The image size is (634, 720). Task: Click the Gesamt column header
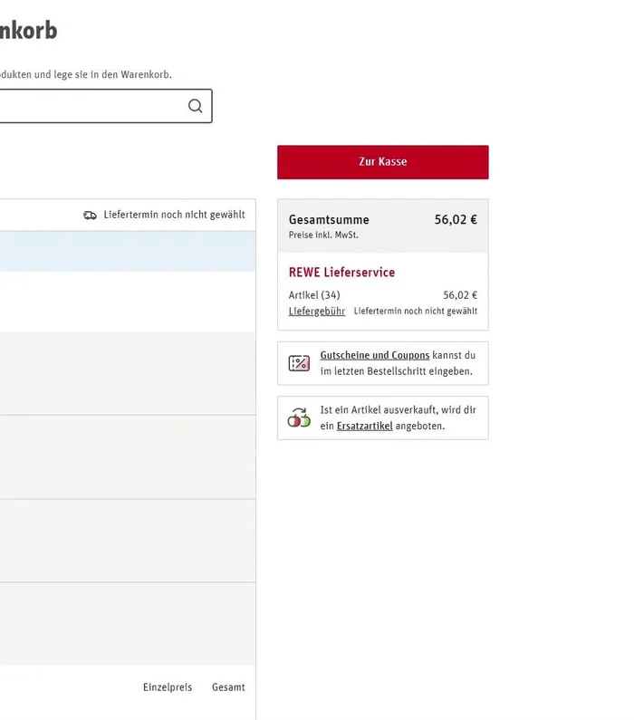[x=228, y=687]
